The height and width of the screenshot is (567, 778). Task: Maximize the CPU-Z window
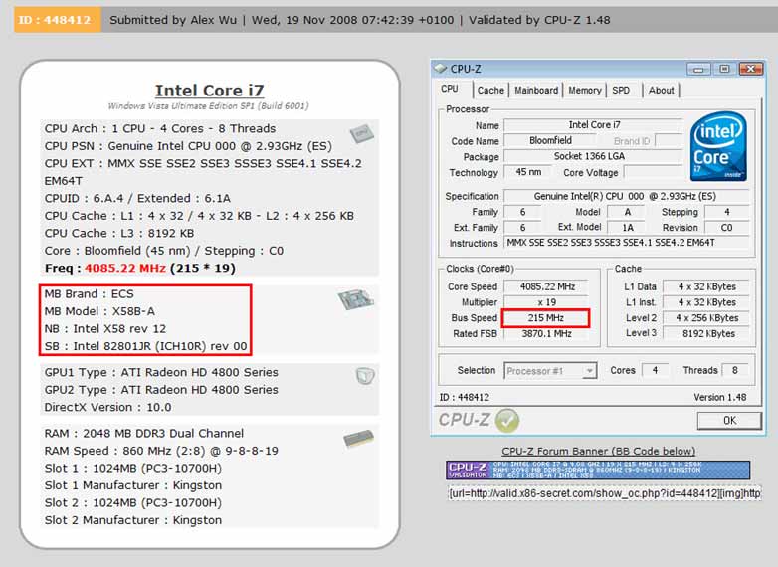click(724, 69)
